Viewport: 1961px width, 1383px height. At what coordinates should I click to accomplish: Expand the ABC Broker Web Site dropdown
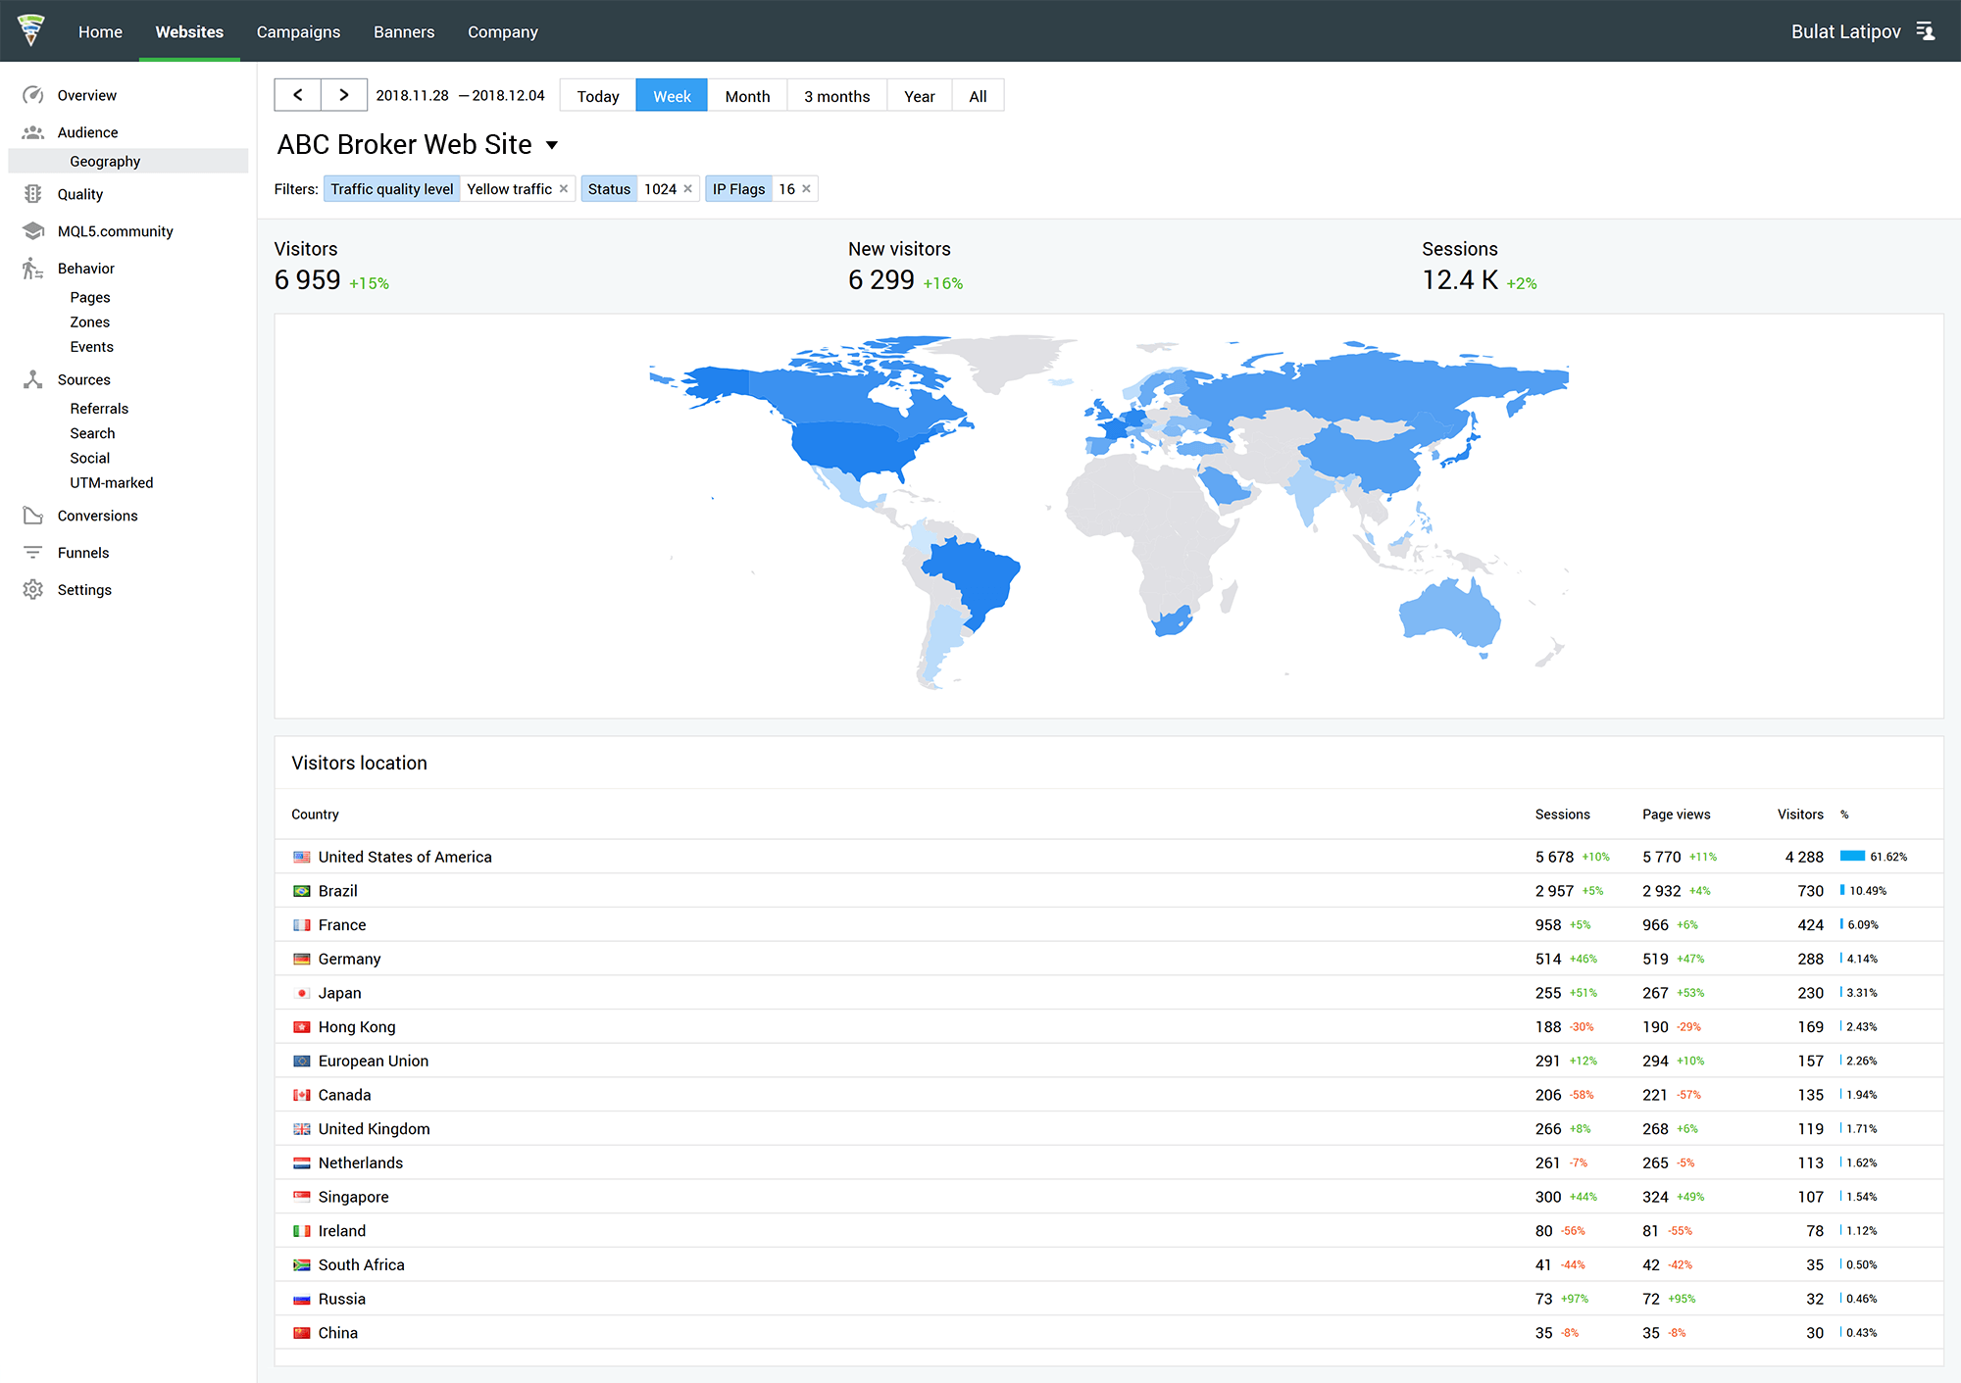pyautogui.click(x=554, y=145)
